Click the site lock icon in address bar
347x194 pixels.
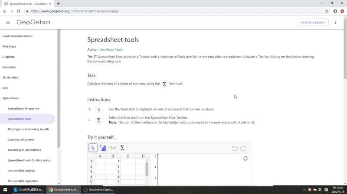(x=27, y=11)
